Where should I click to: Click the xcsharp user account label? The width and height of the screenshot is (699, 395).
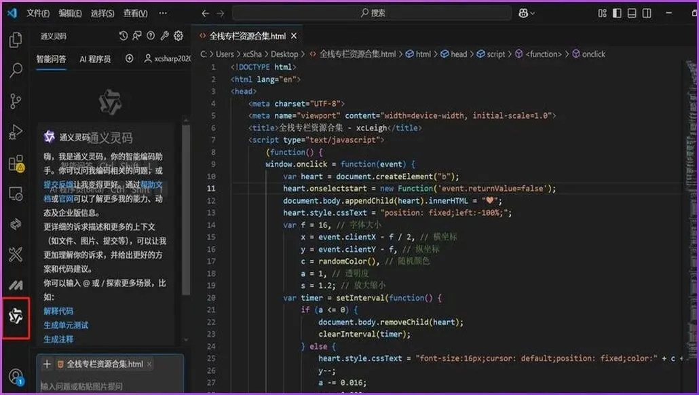click(x=168, y=58)
